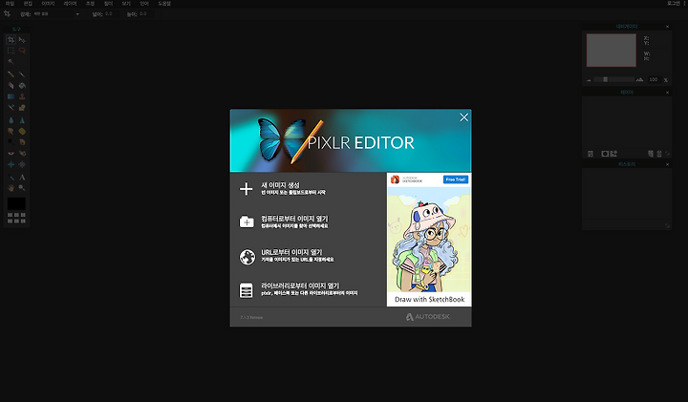The width and height of the screenshot is (688, 402).
Task: Select the Bloat tool
Action: pyautogui.click(x=11, y=164)
